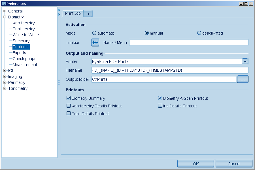Viewport: 255px width, 170px height.
Task: Click the Toolbar icon selector button
Action: click(95, 42)
